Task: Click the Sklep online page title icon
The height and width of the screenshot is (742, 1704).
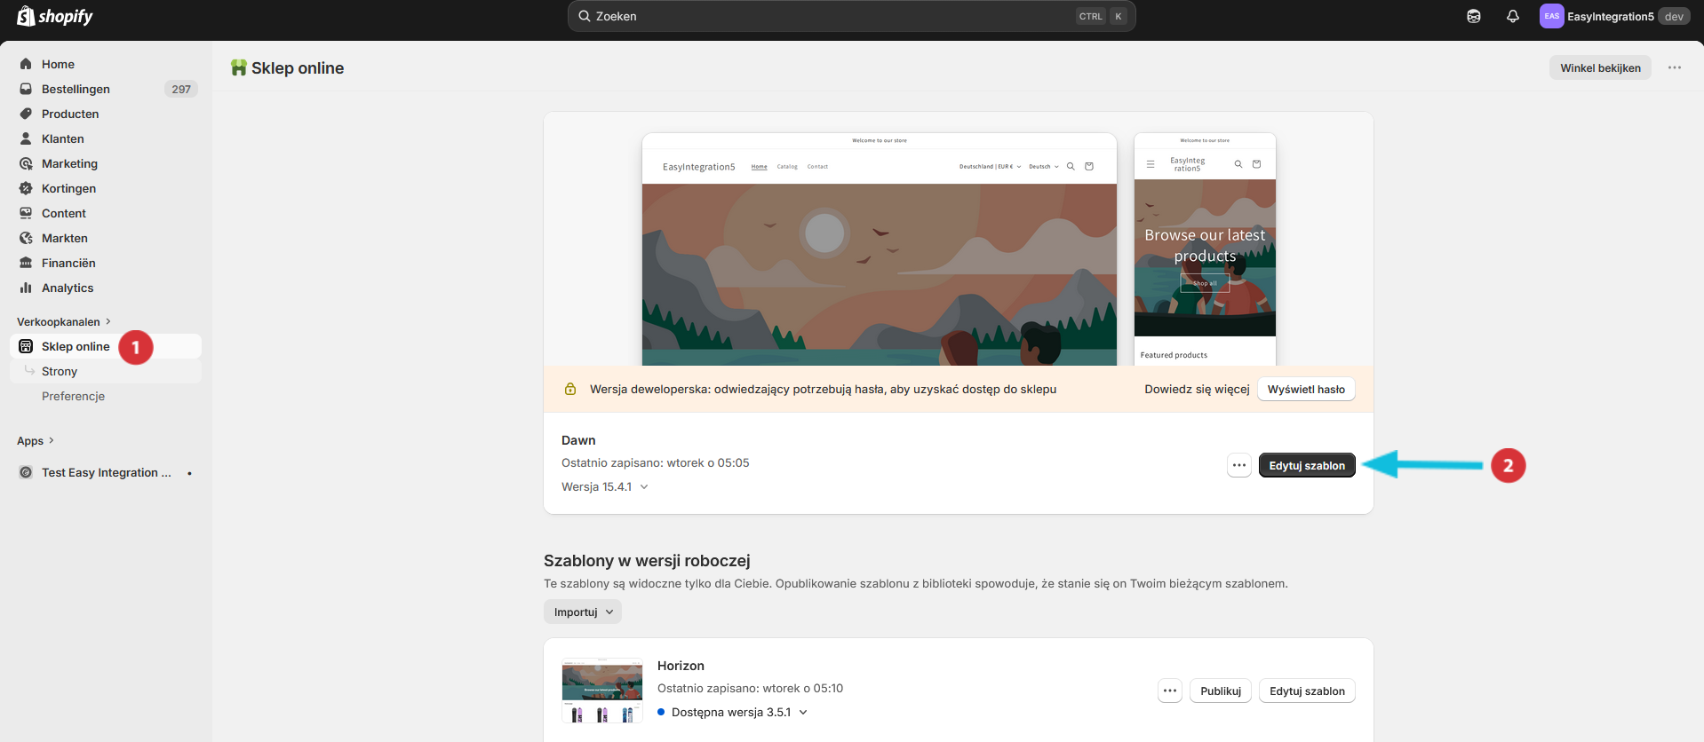Action: tap(238, 67)
